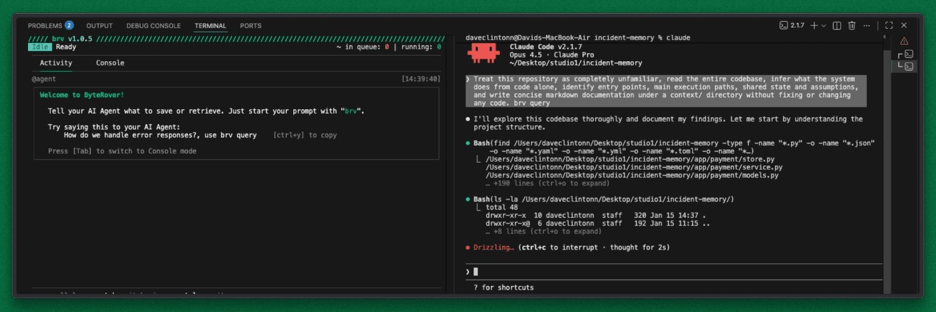Click the Problems count badge 2
The image size is (936, 312).
pos(69,26)
